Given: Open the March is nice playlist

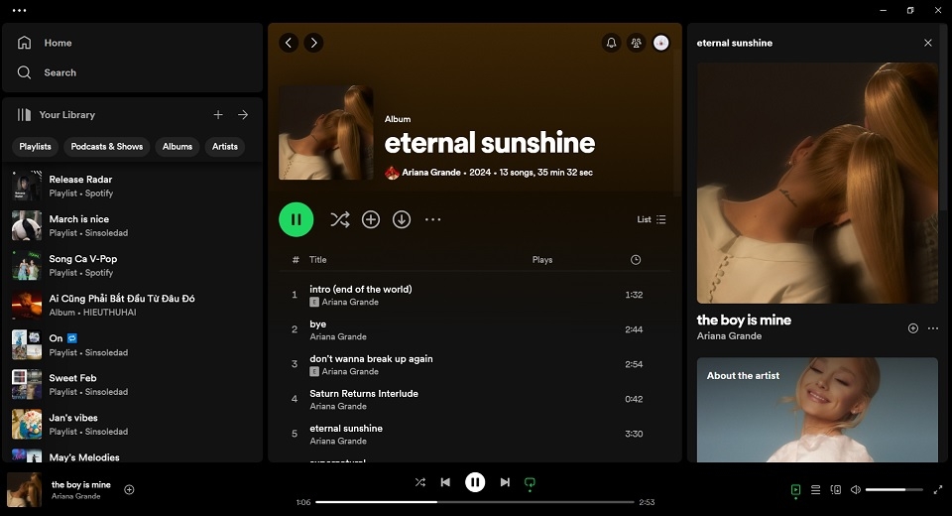Looking at the screenshot, I should point(132,225).
